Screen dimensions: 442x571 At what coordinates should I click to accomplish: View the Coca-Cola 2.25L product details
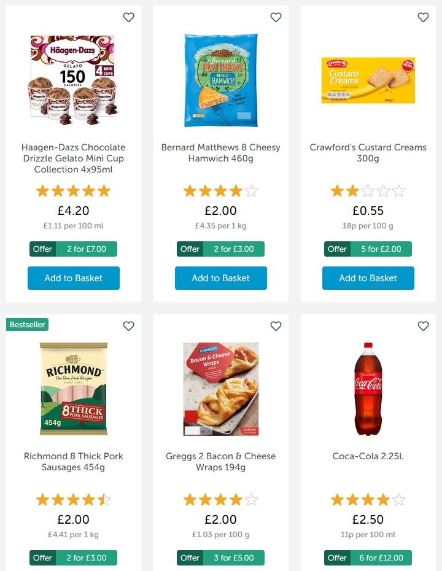pyautogui.click(x=368, y=456)
